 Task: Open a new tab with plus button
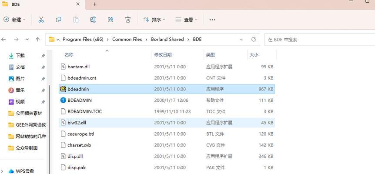click(94, 4)
